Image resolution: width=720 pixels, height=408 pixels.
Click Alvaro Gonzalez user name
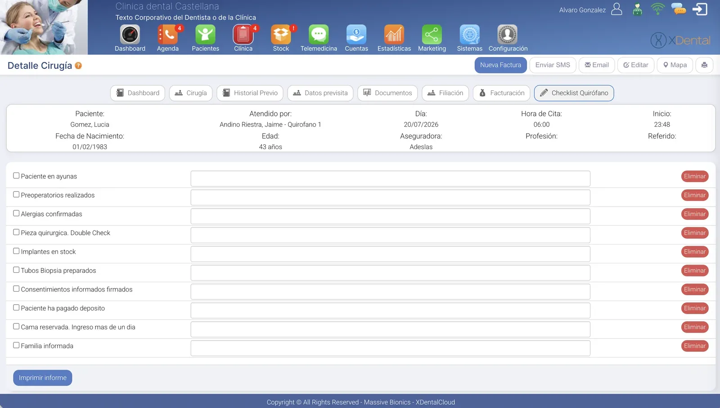582,10
